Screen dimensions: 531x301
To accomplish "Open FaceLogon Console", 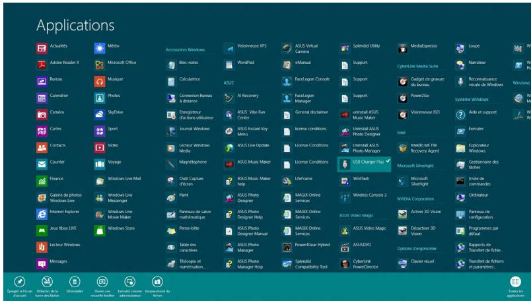I will (306, 81).
